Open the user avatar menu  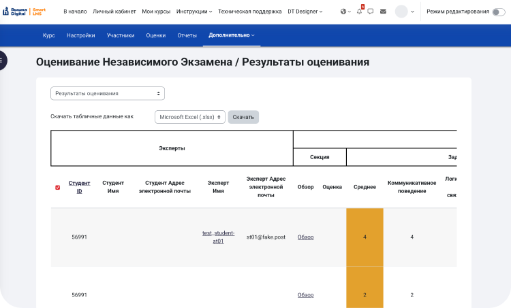click(401, 12)
